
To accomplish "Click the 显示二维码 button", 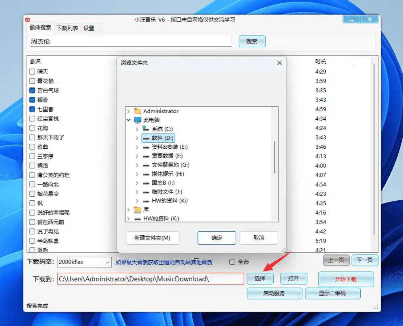I will (x=332, y=293).
